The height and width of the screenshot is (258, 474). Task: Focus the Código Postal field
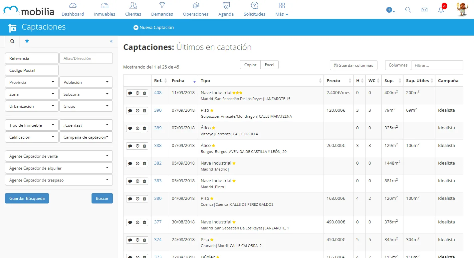point(32,70)
